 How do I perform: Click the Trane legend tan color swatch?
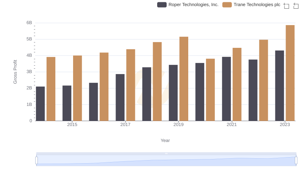point(227,5)
